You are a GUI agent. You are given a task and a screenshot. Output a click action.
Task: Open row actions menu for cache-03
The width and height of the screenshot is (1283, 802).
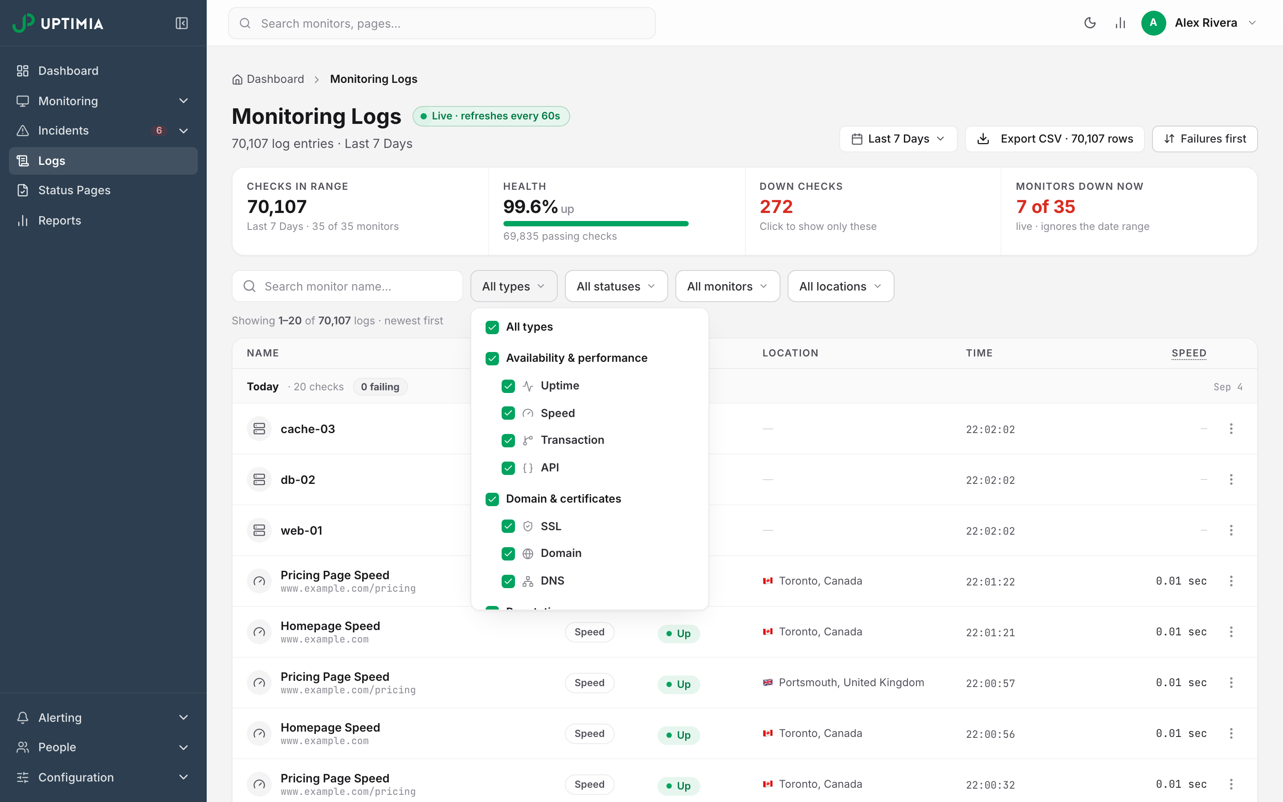point(1231,429)
